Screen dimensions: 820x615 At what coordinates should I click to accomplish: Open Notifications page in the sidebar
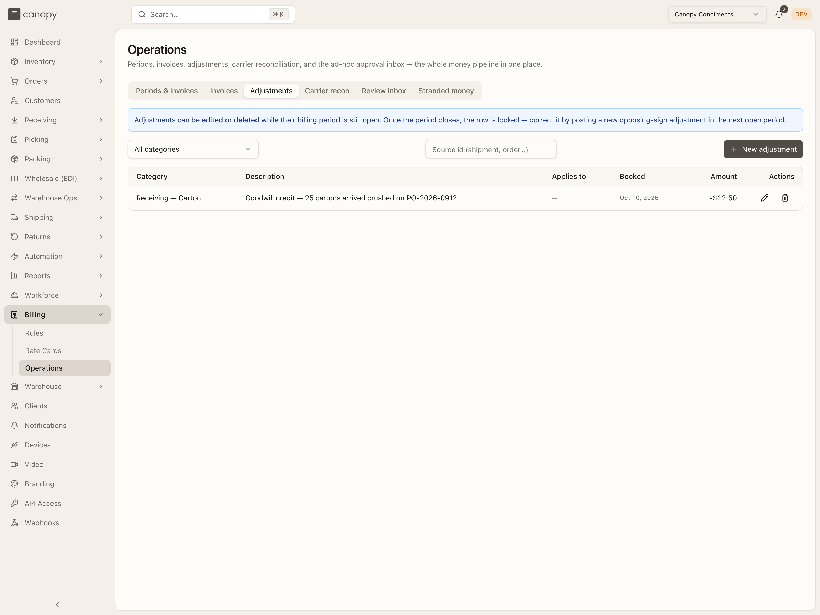pyautogui.click(x=57, y=426)
